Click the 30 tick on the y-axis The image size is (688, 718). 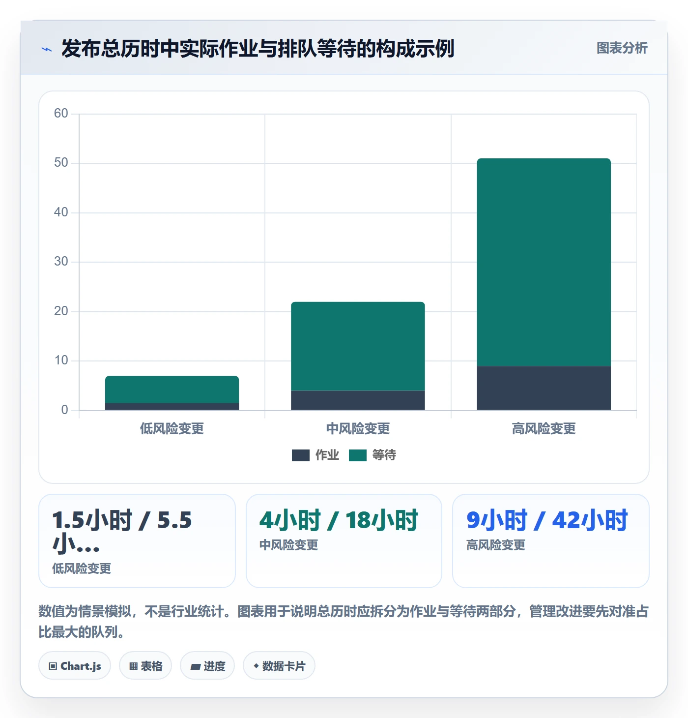tap(61, 262)
